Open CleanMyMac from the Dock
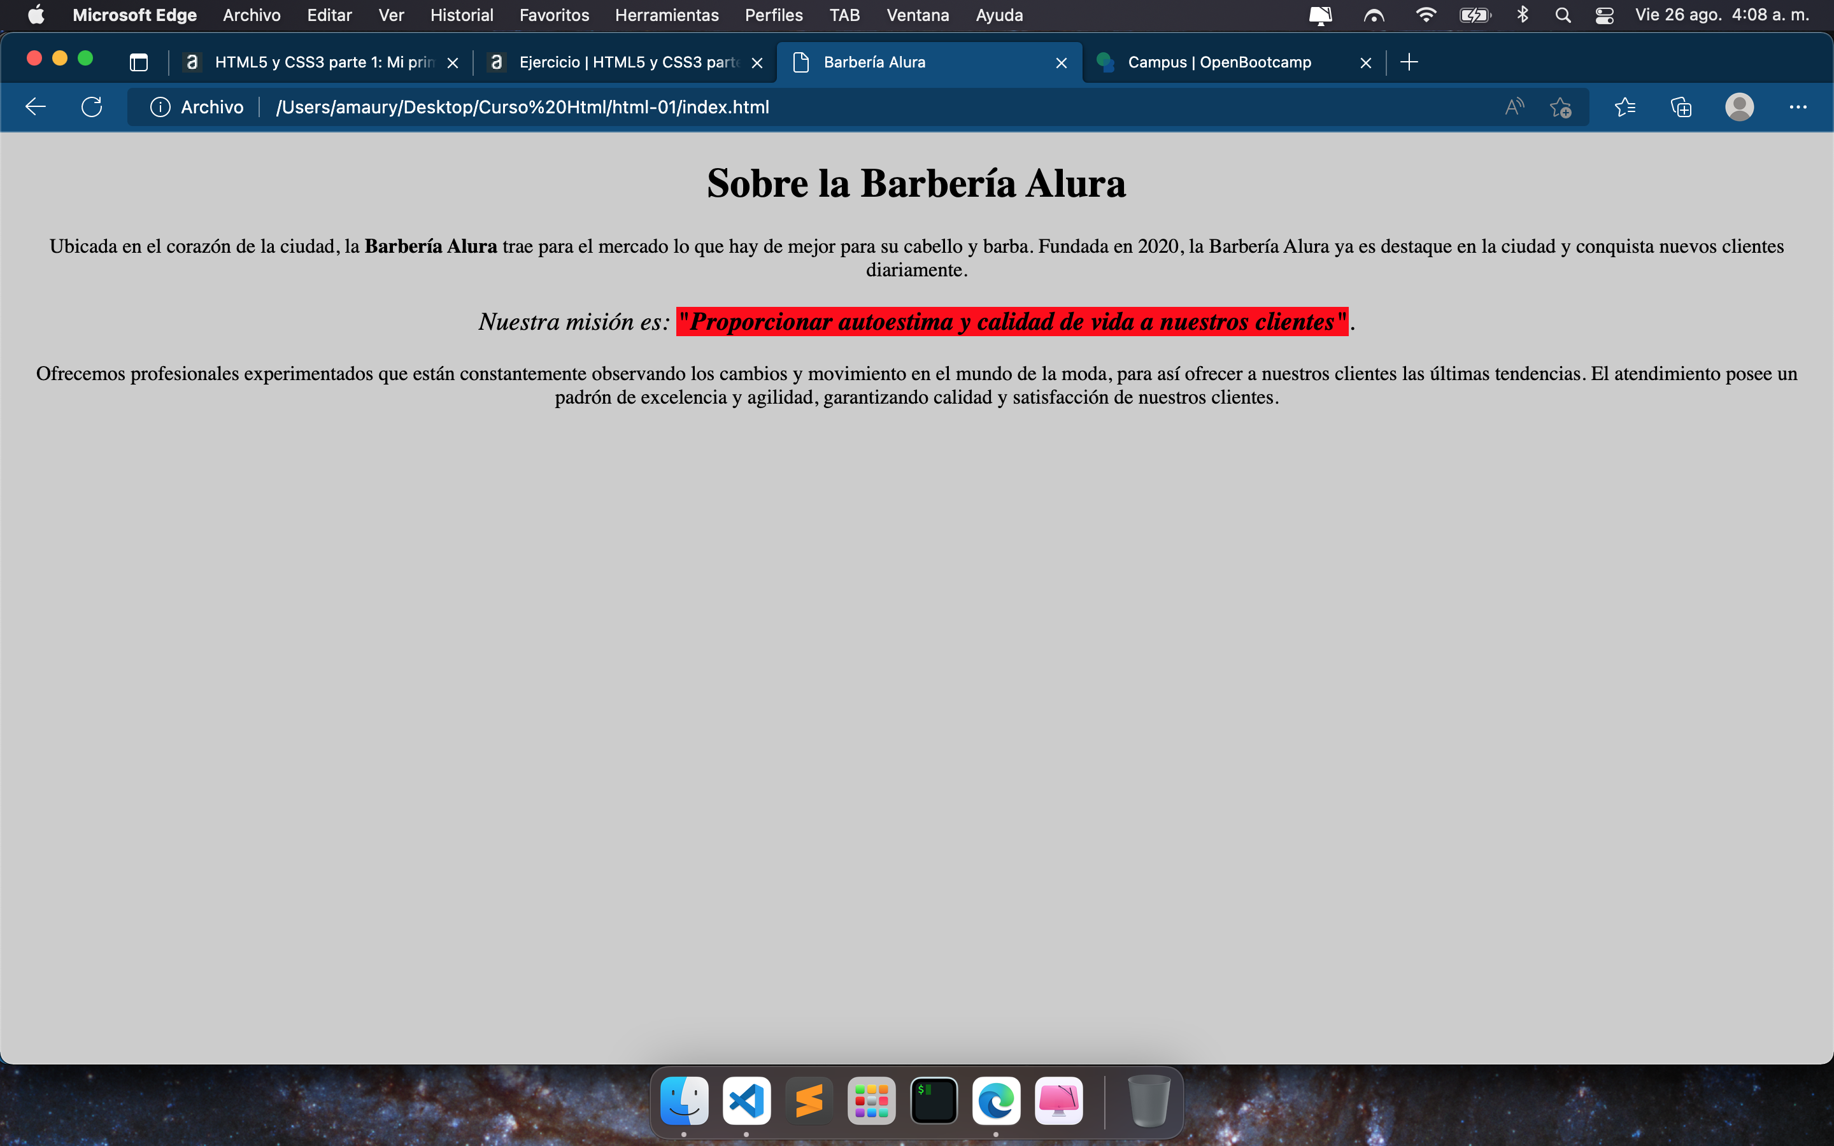 1059,1101
